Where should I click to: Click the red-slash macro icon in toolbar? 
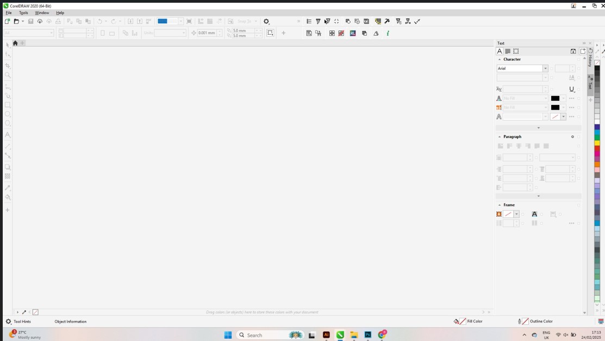coord(341,33)
